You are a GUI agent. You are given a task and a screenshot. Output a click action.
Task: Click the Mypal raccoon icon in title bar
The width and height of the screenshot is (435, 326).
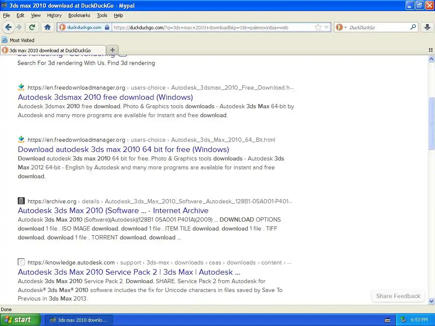4,5
